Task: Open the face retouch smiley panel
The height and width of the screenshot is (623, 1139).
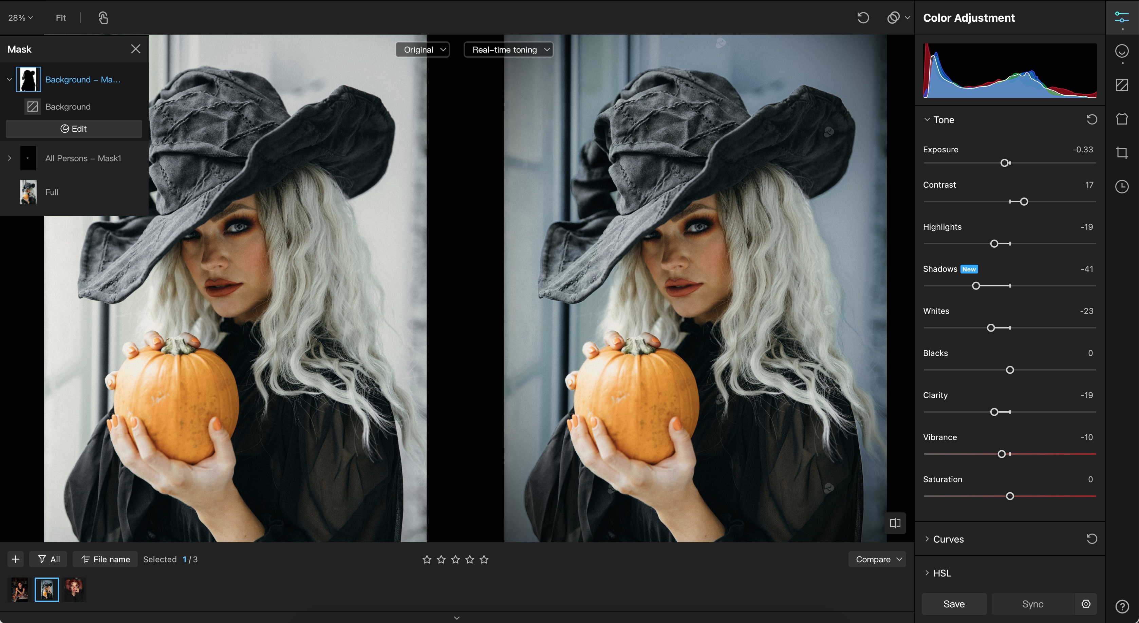Action: (1121, 51)
